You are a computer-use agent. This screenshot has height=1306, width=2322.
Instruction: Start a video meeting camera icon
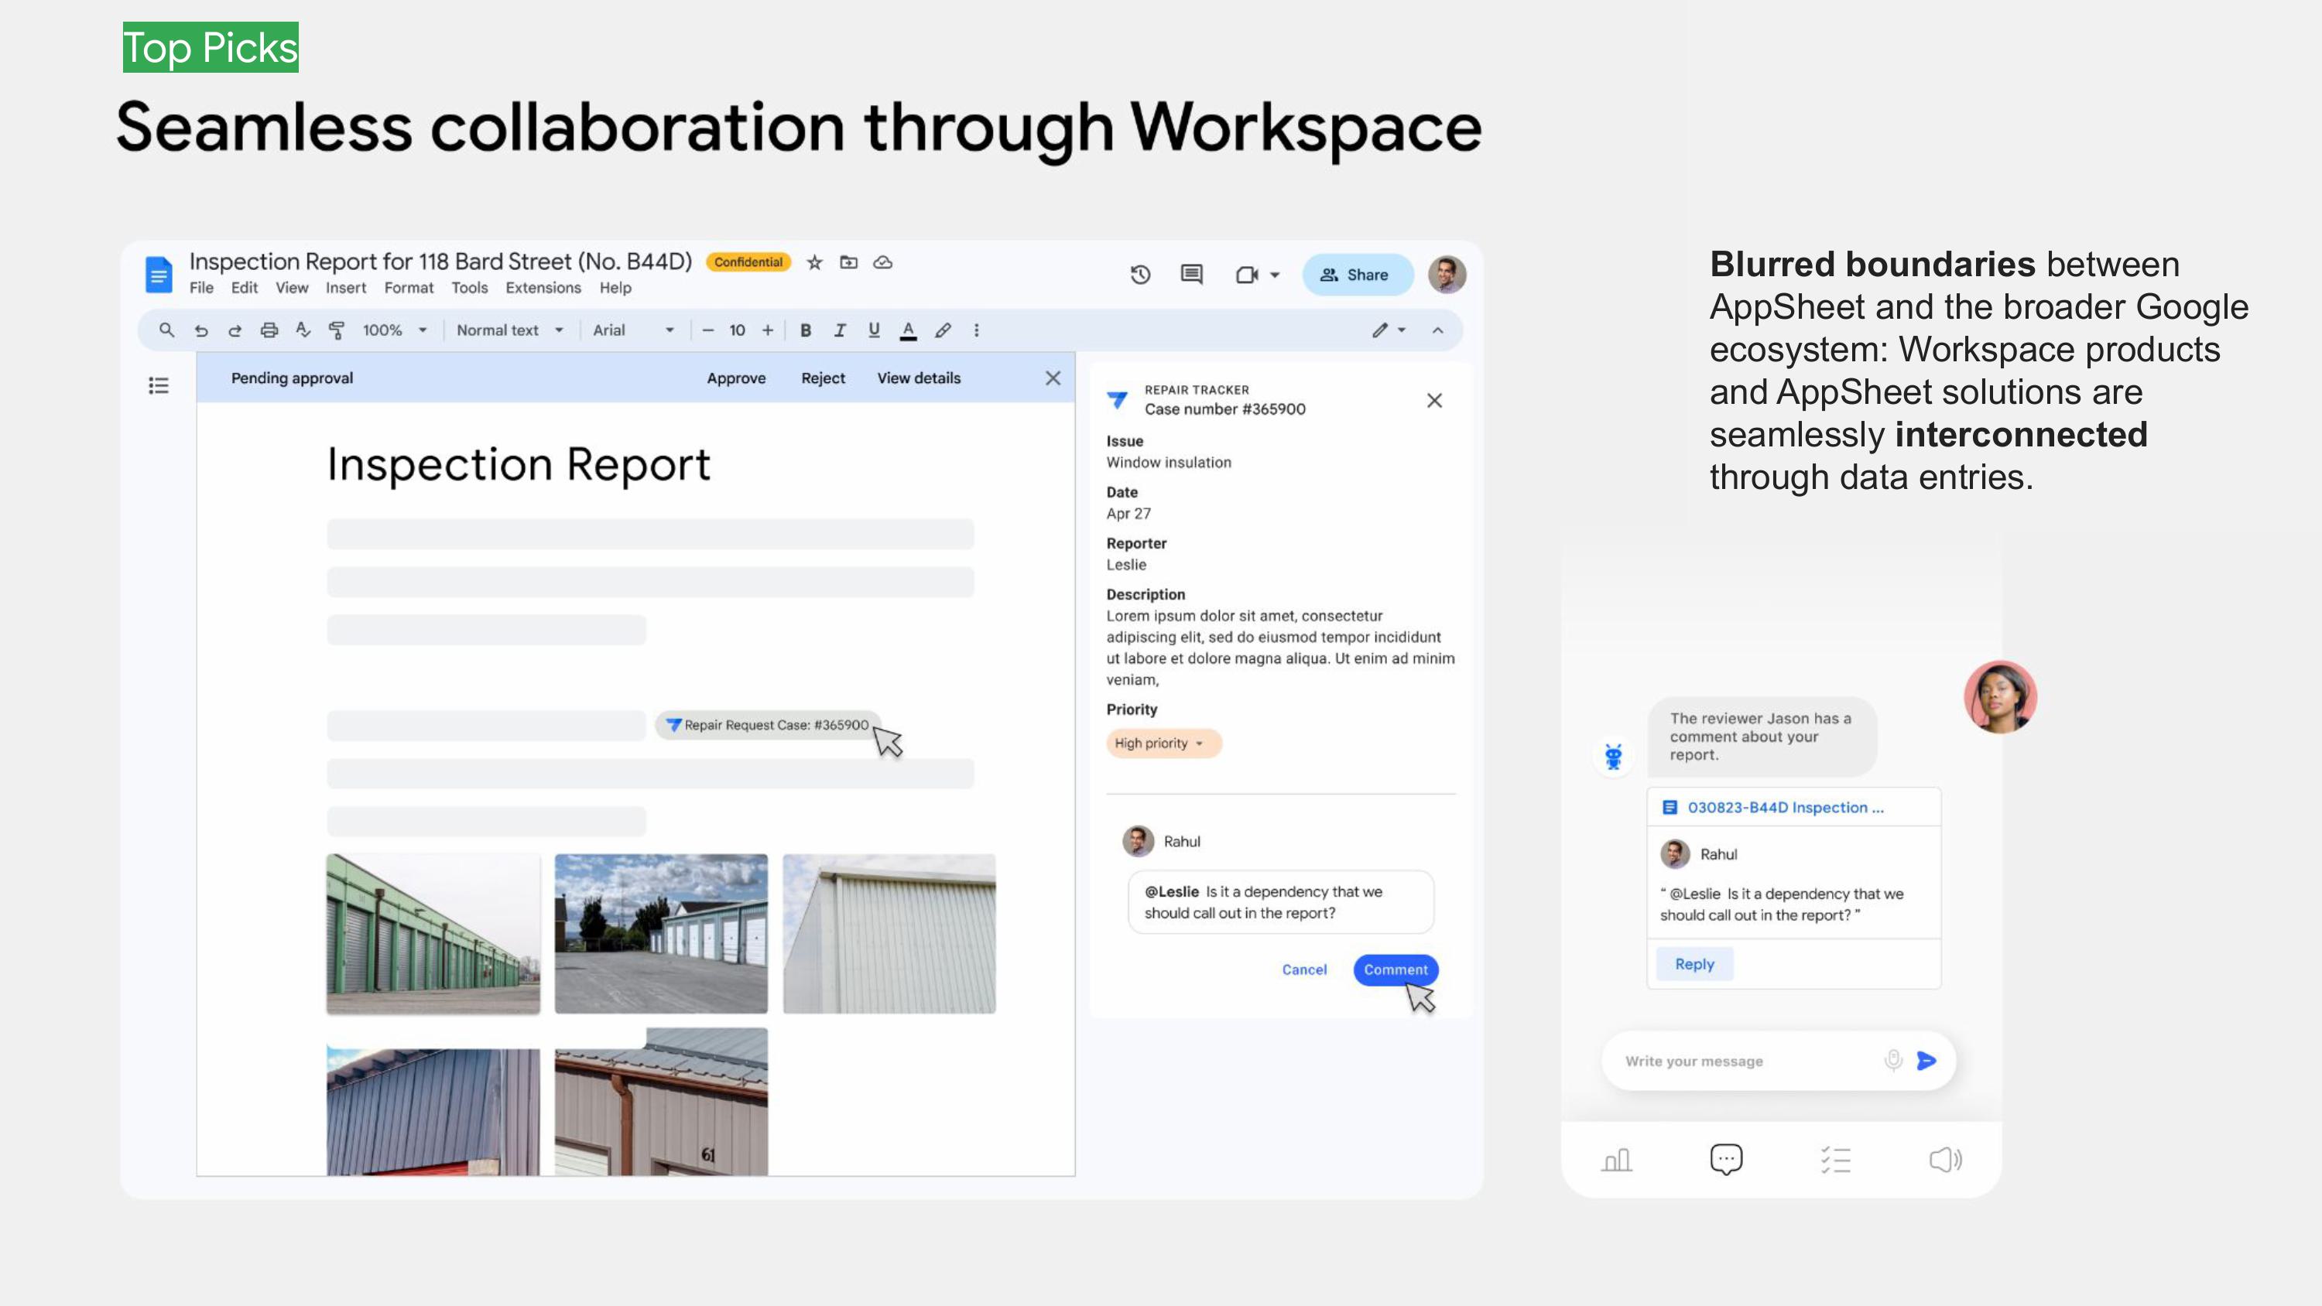click(x=1247, y=275)
